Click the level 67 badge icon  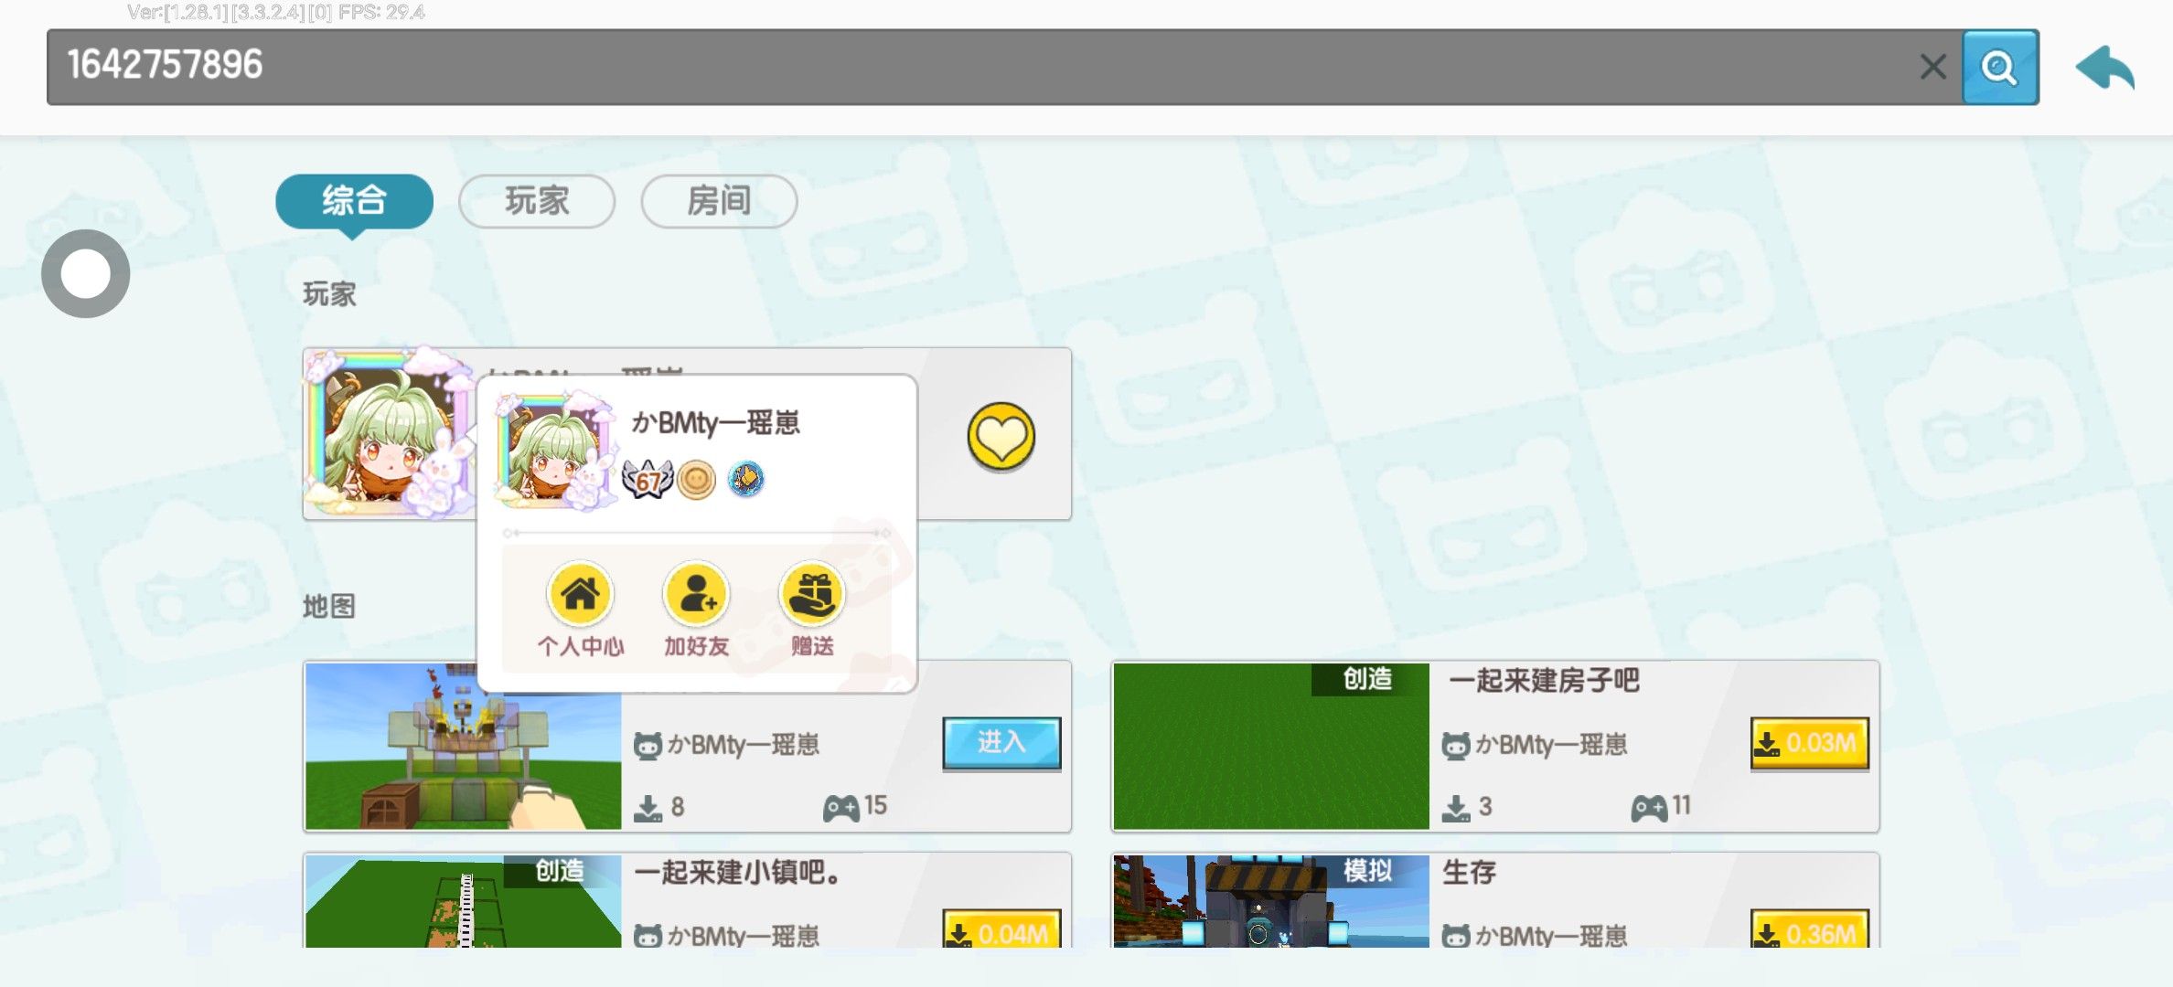click(x=648, y=479)
